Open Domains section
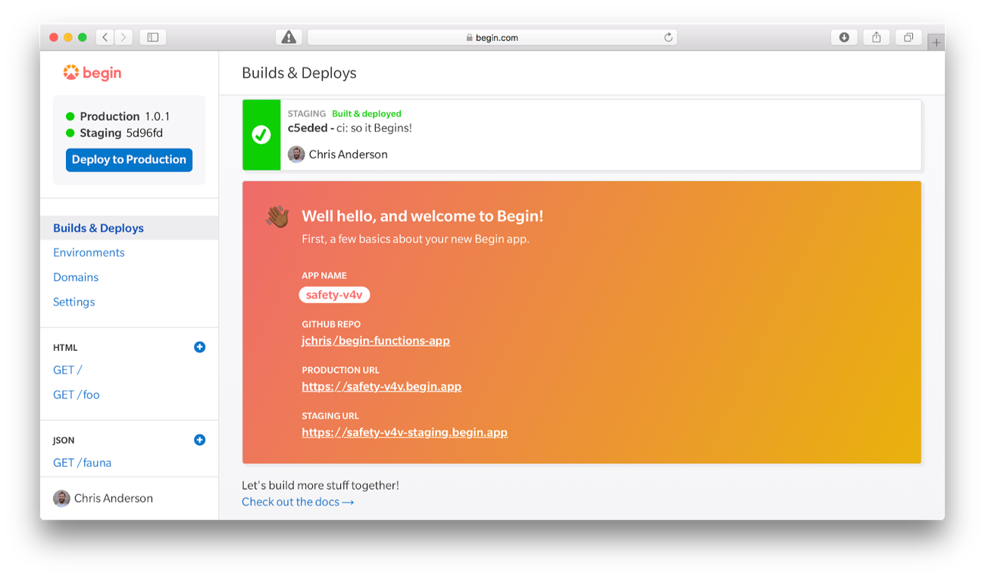This screenshot has width=985, height=576. tap(76, 277)
